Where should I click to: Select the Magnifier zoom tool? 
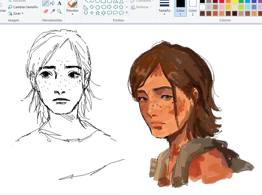[59, 11]
